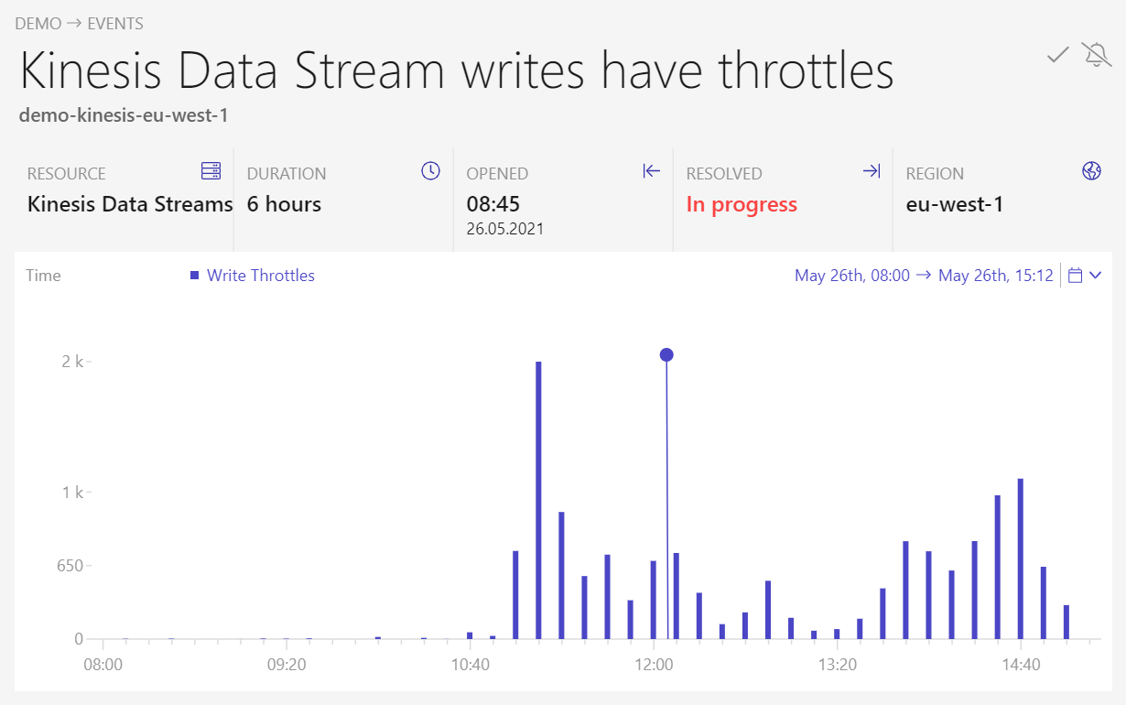Toggle the muted bell notification icon

tap(1096, 55)
